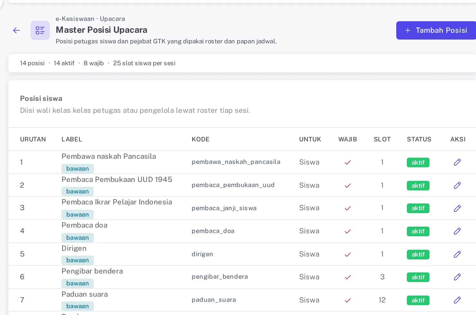Click the aktif badge for Pengibar bendera
The image size is (476, 315).
tap(418, 277)
